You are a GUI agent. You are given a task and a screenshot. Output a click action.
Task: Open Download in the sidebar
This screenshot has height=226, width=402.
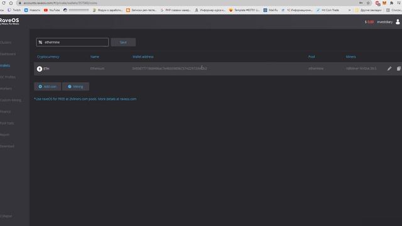click(7, 146)
